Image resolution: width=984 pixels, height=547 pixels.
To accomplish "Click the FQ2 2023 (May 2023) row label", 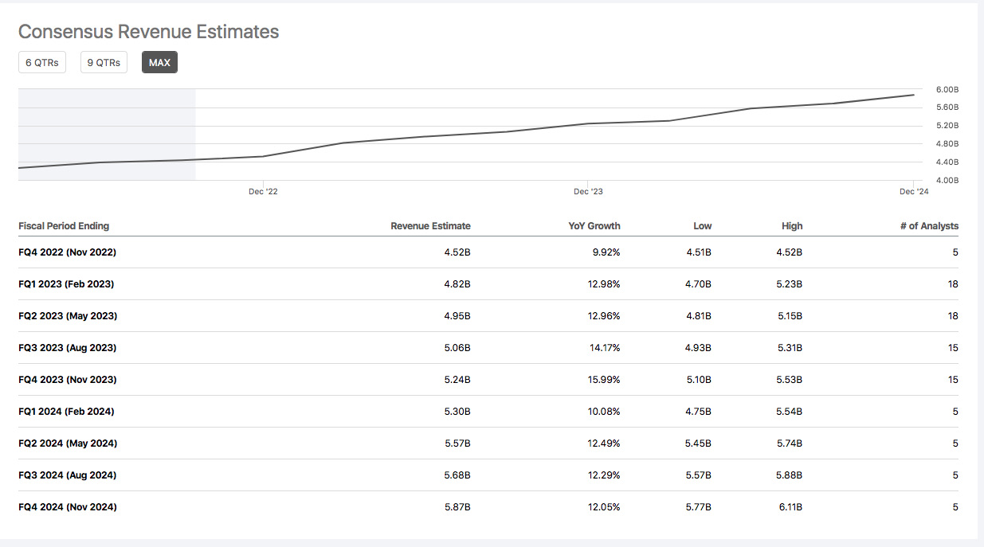I will (68, 316).
